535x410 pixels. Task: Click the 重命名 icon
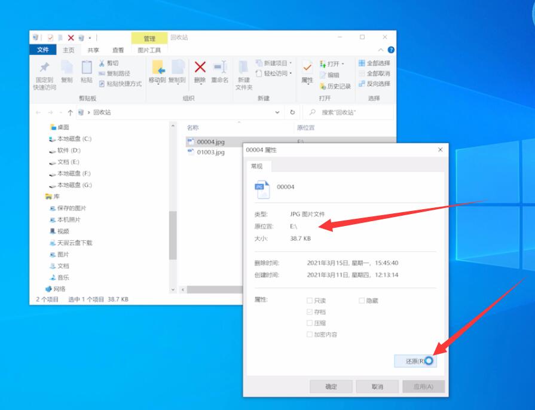(x=220, y=67)
